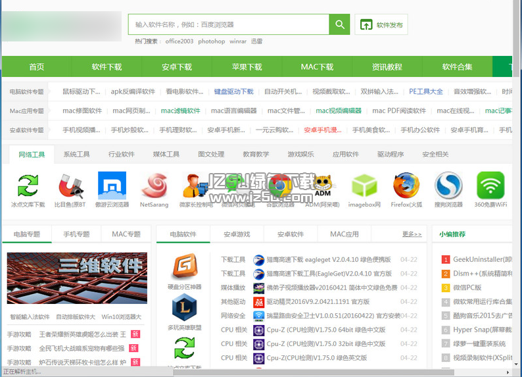Open the mac视频编辑器 topic link
Viewport: 522px width, 377px height.
[x=339, y=111]
